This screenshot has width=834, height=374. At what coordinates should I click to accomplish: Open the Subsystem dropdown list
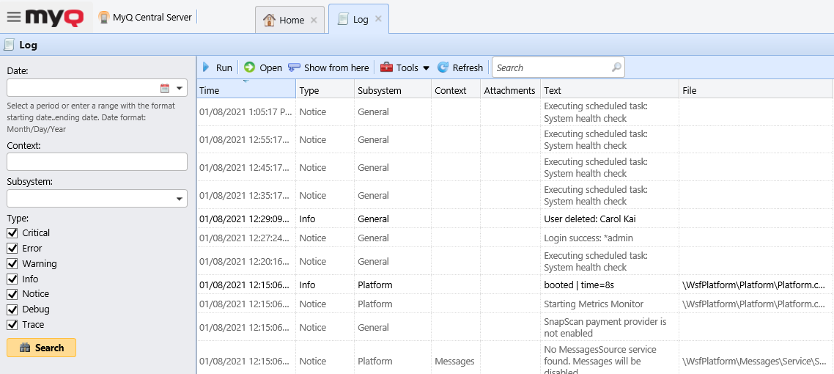coord(180,199)
